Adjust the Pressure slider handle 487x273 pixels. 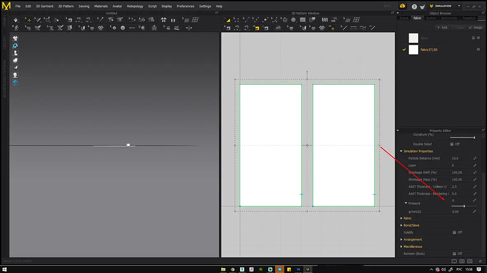tap(464, 206)
